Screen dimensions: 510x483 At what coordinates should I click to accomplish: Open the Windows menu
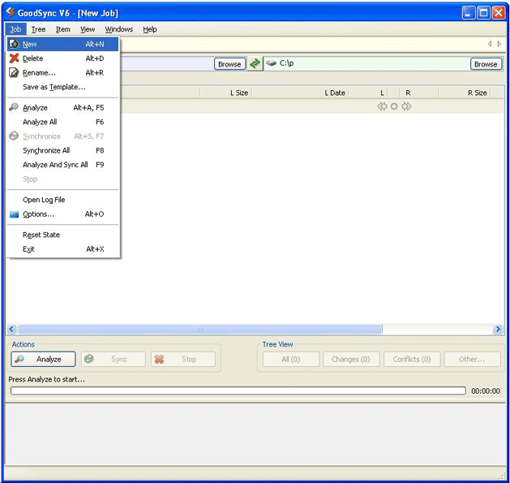click(118, 29)
